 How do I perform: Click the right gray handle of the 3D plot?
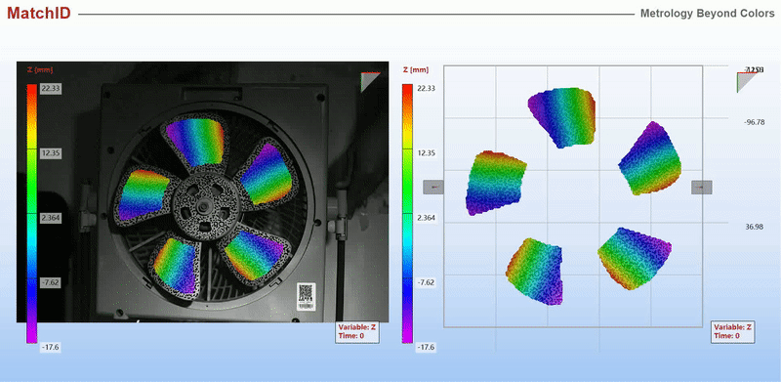tap(701, 188)
